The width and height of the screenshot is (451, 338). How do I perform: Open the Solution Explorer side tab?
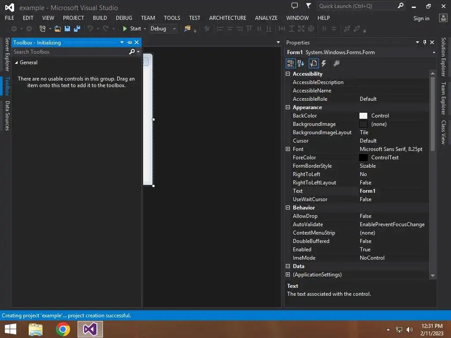[444, 57]
